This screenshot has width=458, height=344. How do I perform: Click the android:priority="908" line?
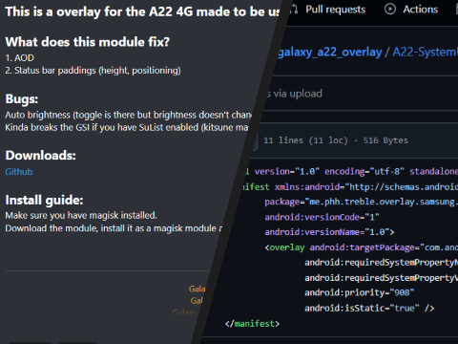359,292
